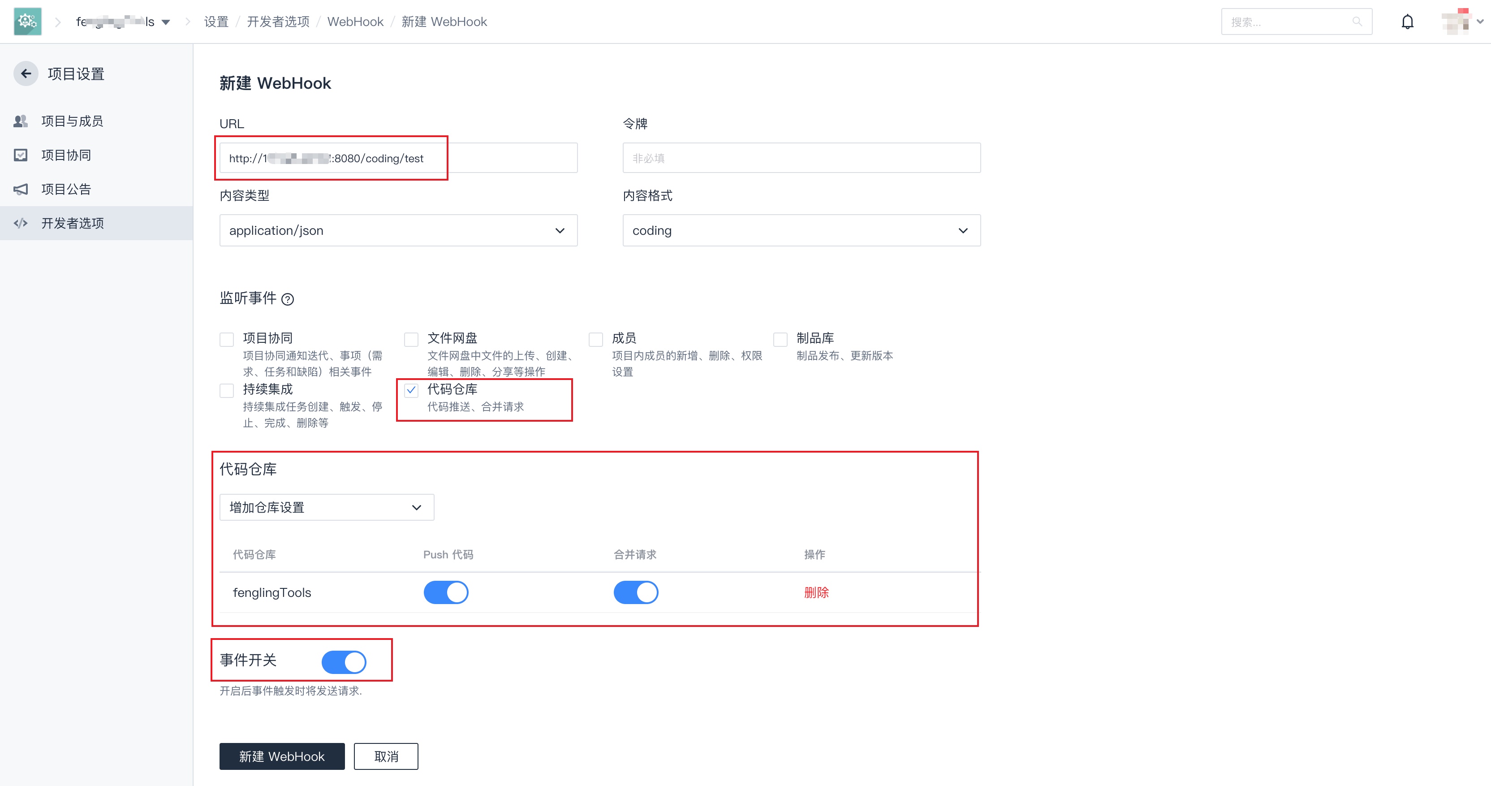Open the 内容格式 coding dropdown
Image resolution: width=1491 pixels, height=786 pixels.
[x=801, y=230]
